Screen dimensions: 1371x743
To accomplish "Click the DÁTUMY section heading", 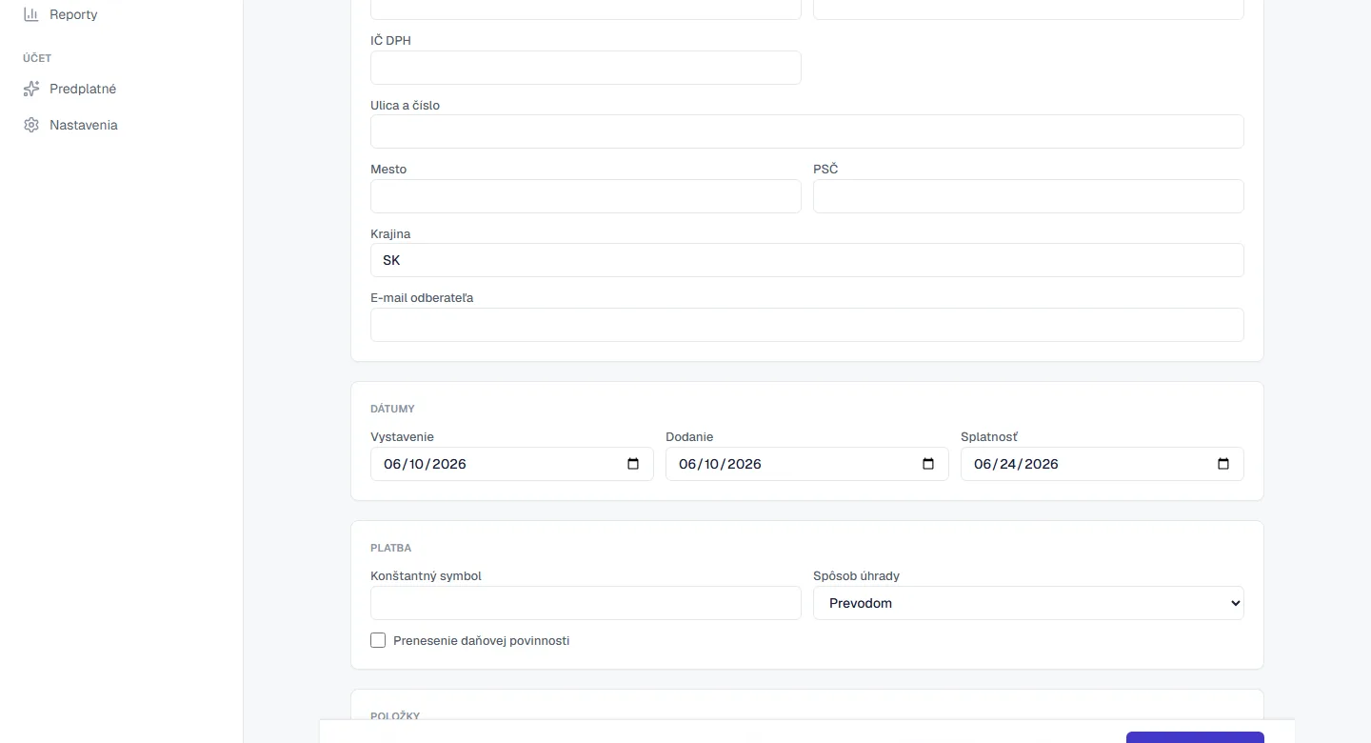I will (x=392, y=409).
